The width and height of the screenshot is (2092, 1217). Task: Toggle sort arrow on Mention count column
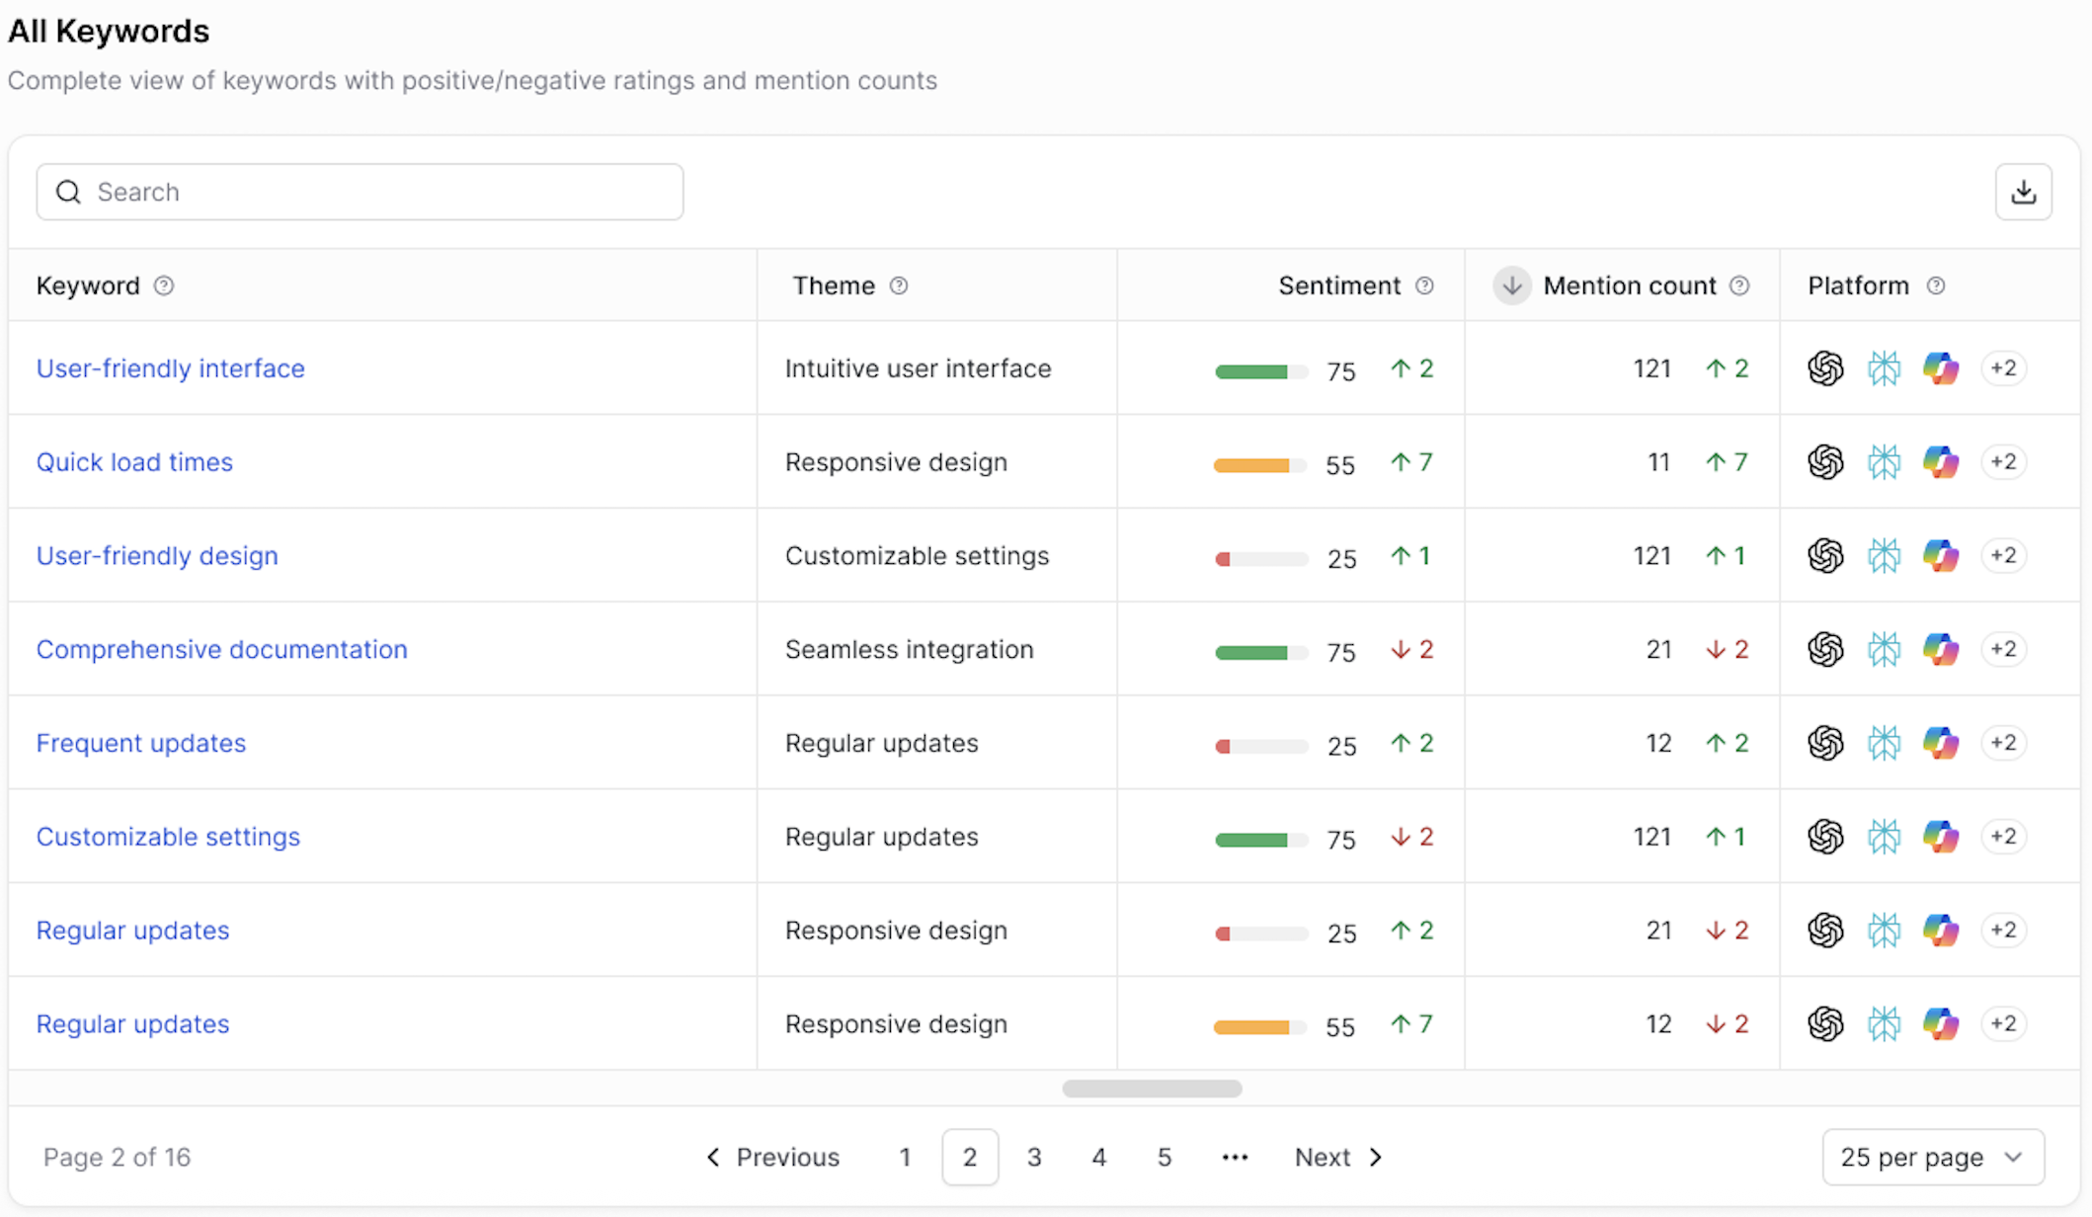[x=1511, y=285]
